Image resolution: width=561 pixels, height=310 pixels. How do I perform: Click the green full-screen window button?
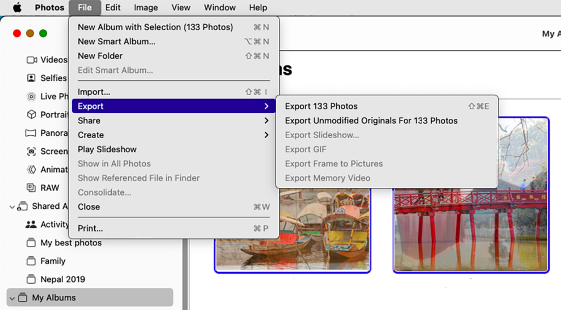(x=43, y=33)
